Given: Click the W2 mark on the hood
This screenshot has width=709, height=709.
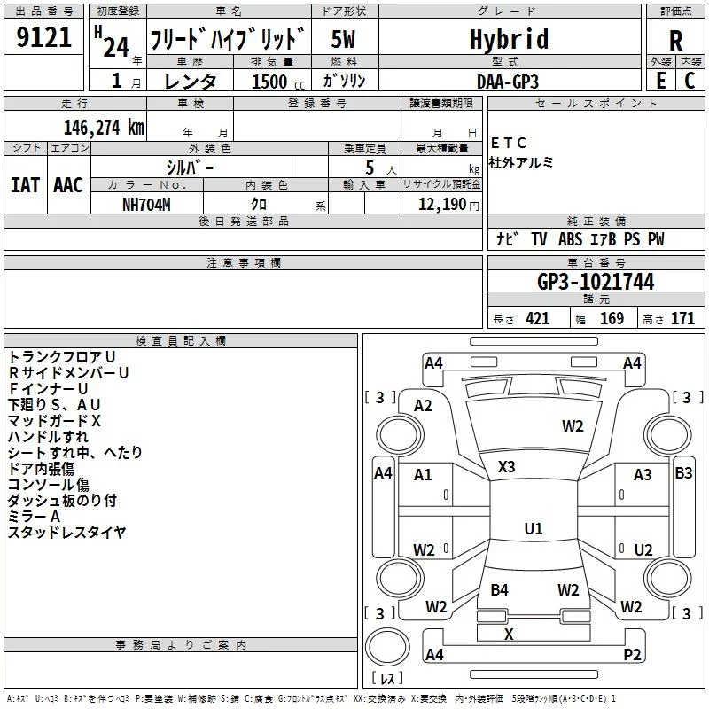Looking at the screenshot, I should (573, 426).
